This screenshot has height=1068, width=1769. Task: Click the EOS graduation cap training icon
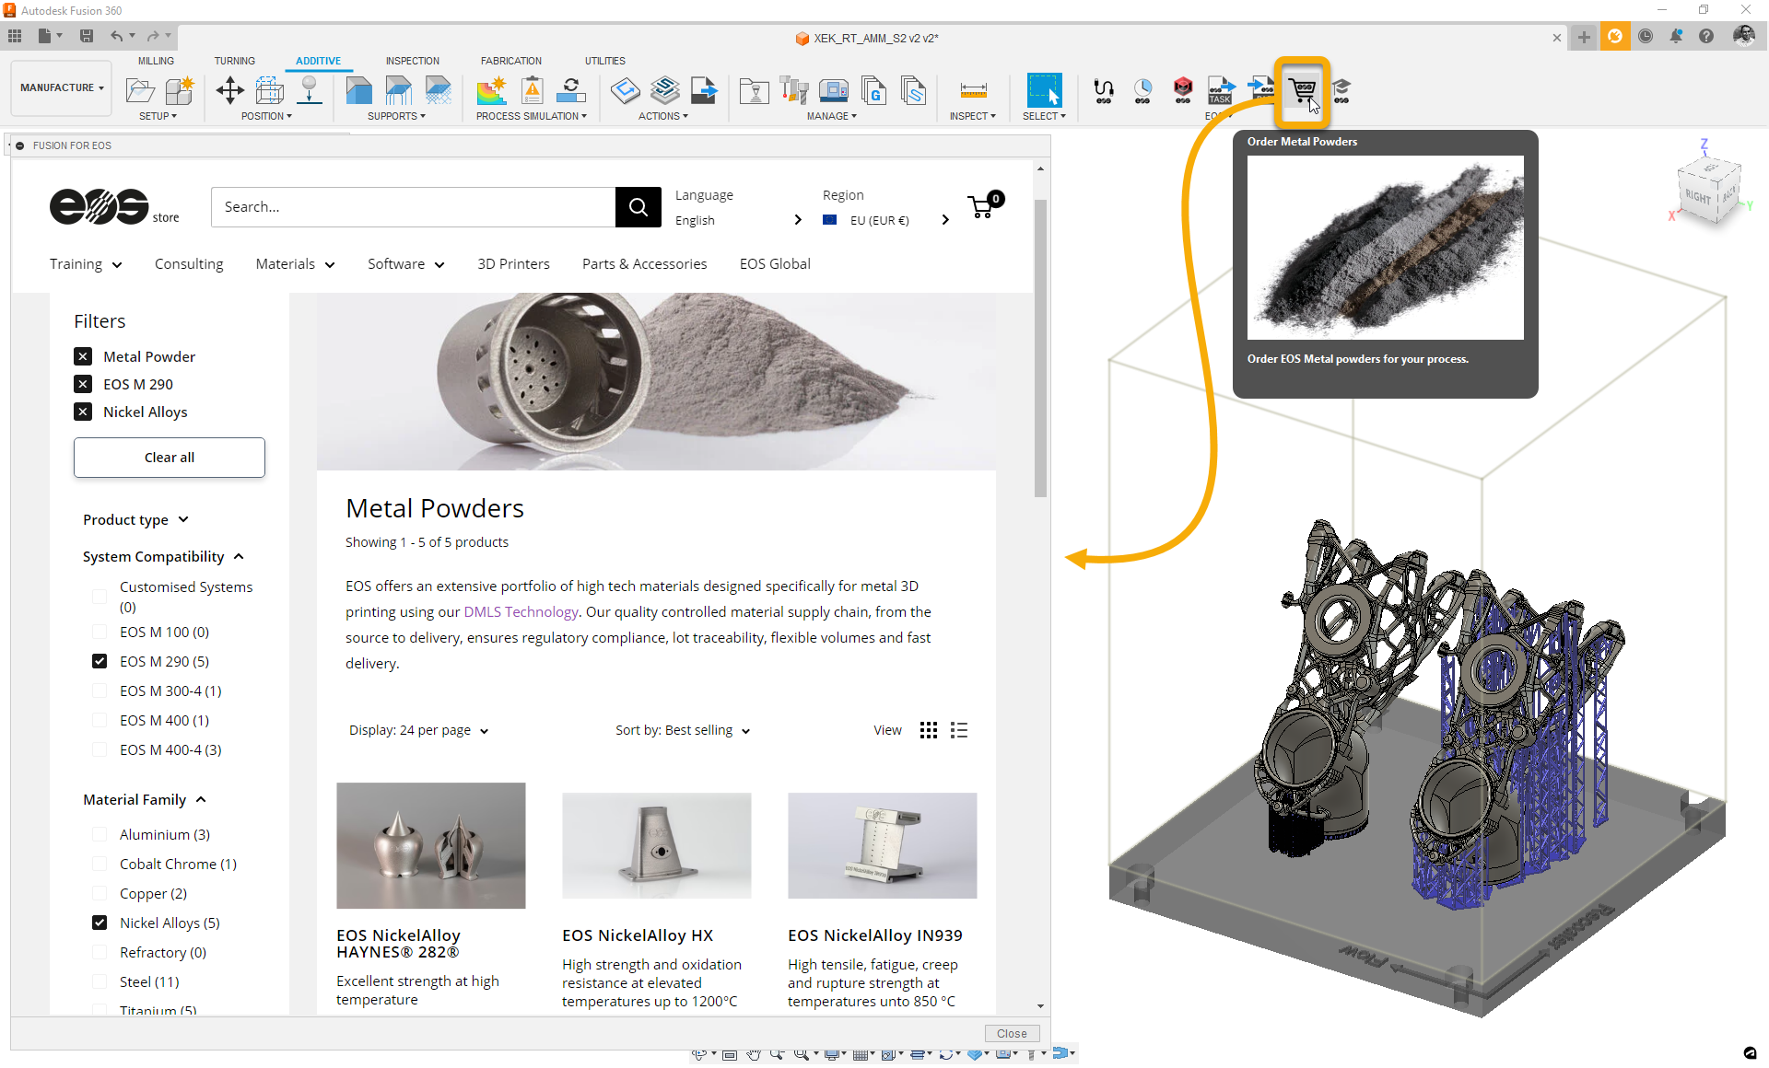coord(1341,90)
